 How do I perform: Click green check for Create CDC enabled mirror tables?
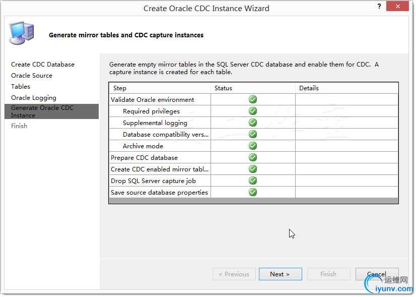point(253,169)
